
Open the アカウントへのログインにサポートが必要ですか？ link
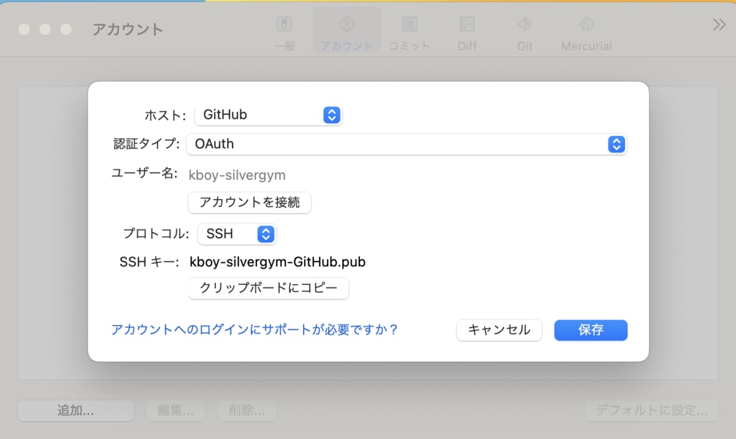(255, 330)
